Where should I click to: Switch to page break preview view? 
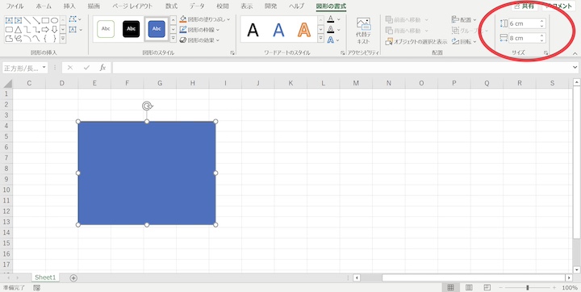(x=487, y=287)
